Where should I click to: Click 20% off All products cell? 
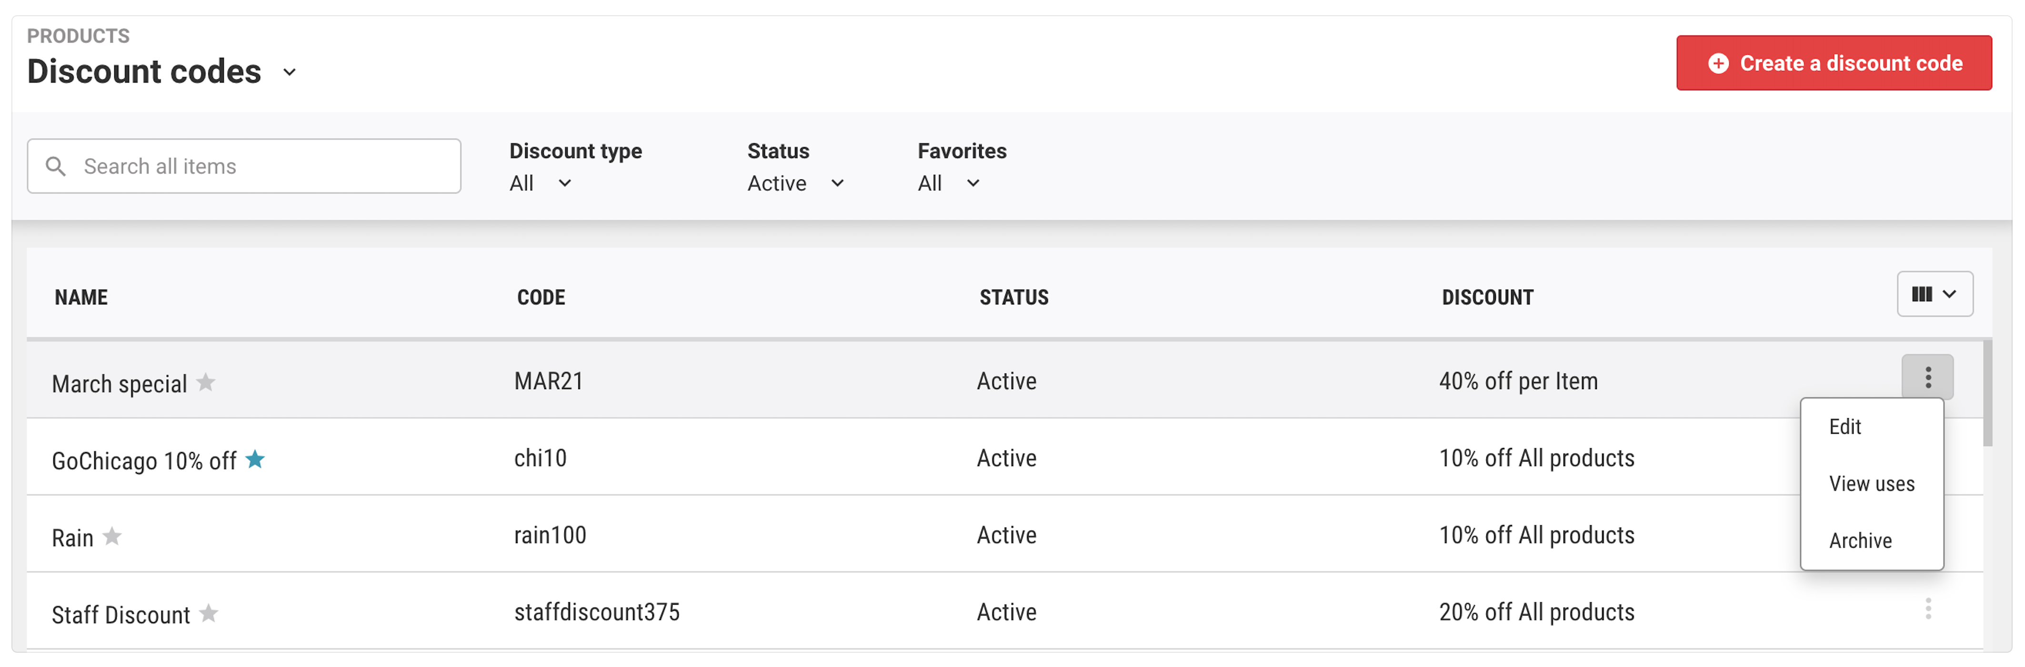tap(1537, 613)
